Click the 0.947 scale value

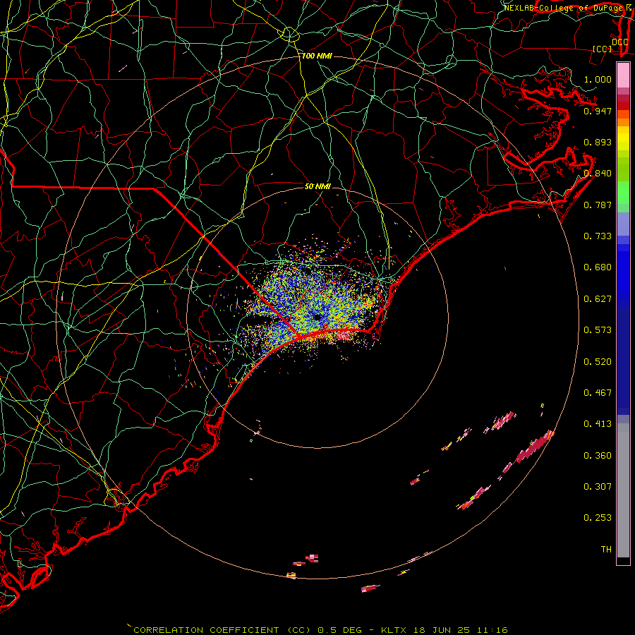pos(598,111)
